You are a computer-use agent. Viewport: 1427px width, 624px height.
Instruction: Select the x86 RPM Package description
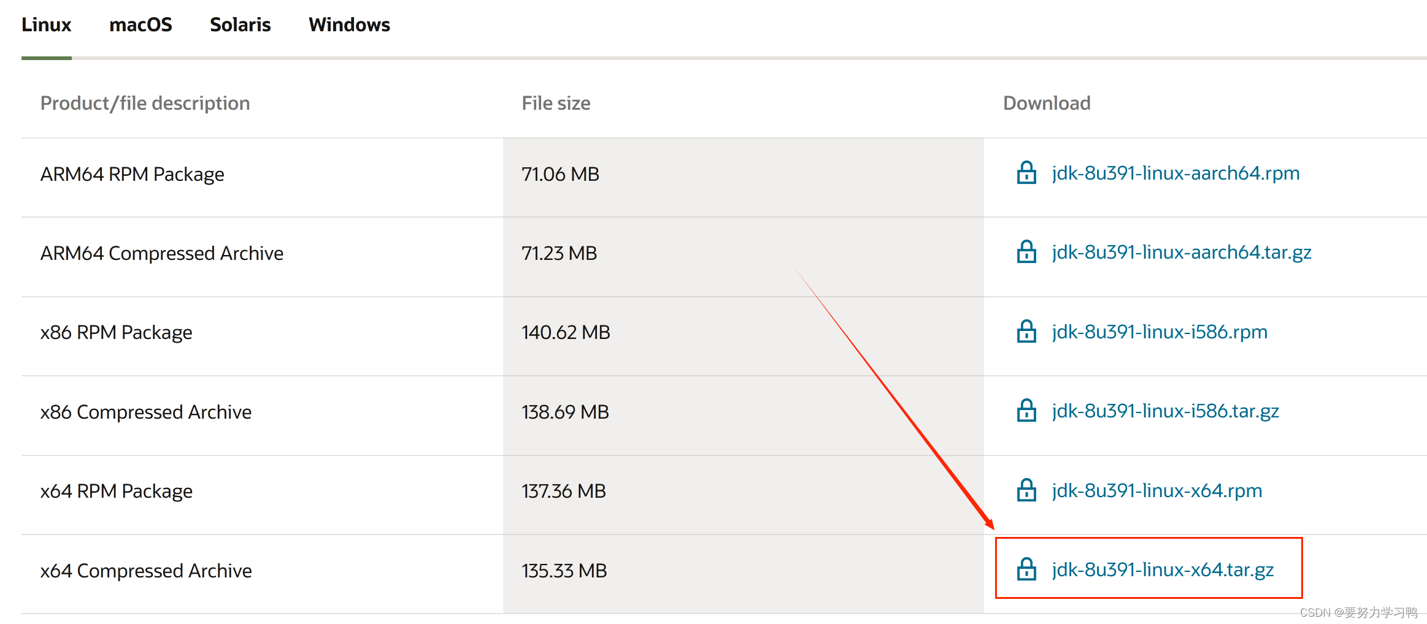point(116,332)
